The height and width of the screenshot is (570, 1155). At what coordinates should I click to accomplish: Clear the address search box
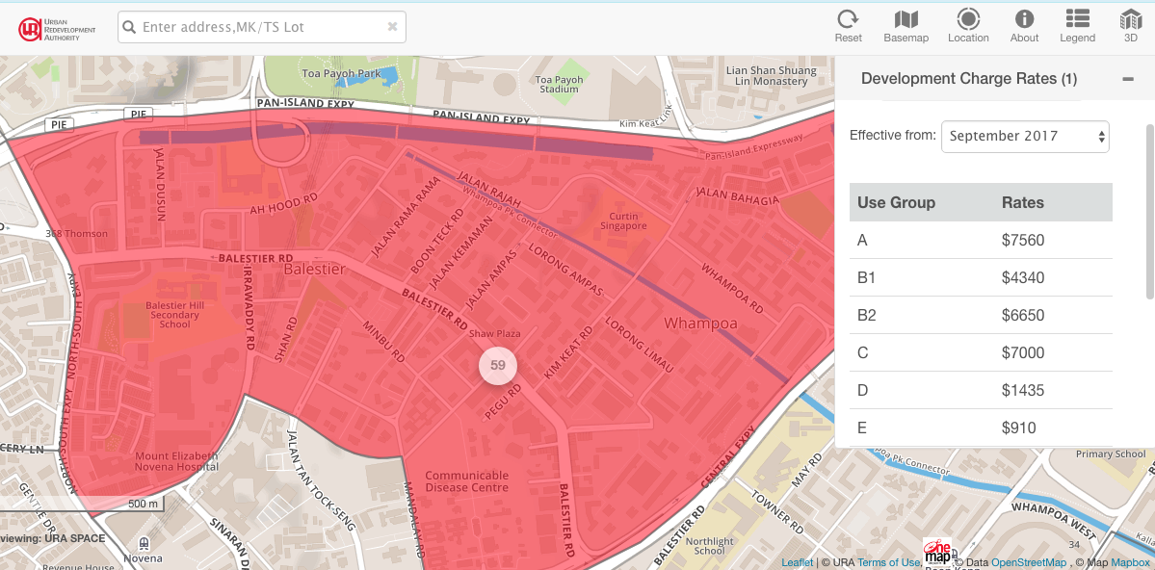tap(392, 27)
